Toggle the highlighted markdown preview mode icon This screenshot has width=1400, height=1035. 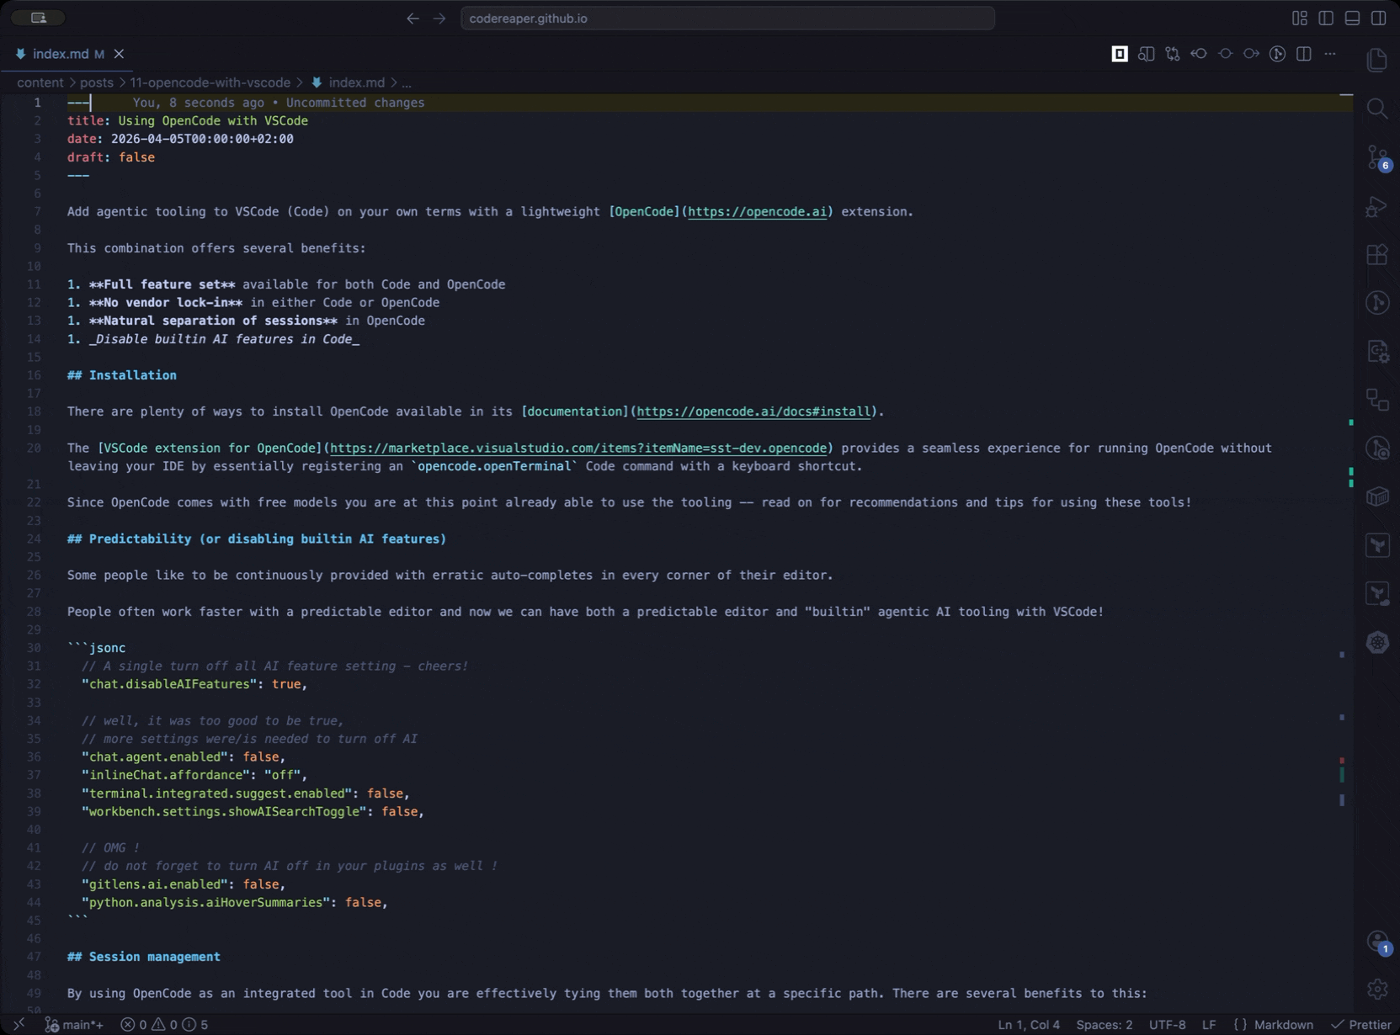click(x=1119, y=54)
